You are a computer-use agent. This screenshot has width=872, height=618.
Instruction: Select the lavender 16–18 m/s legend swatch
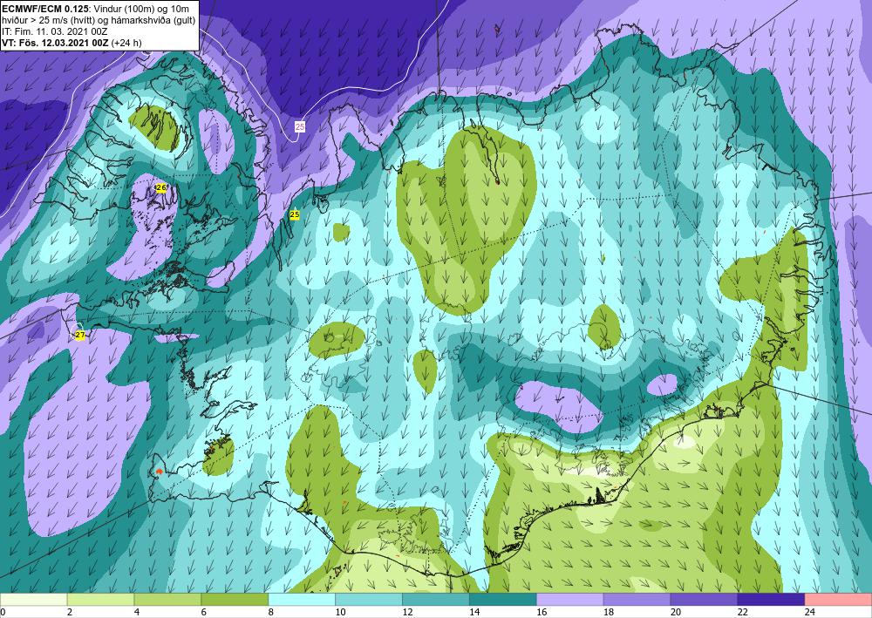point(570,600)
